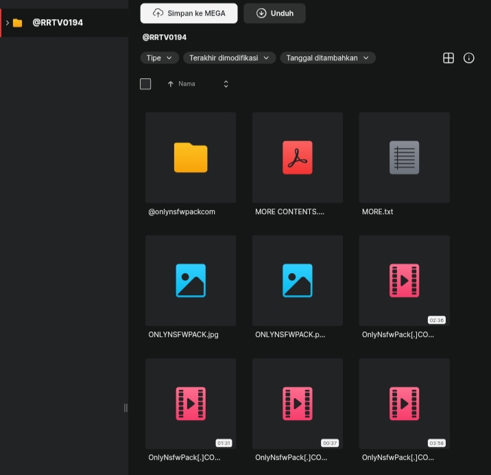Select the video tile with 00:37 duration
Screen dimensions: 491x475
tap(298, 404)
